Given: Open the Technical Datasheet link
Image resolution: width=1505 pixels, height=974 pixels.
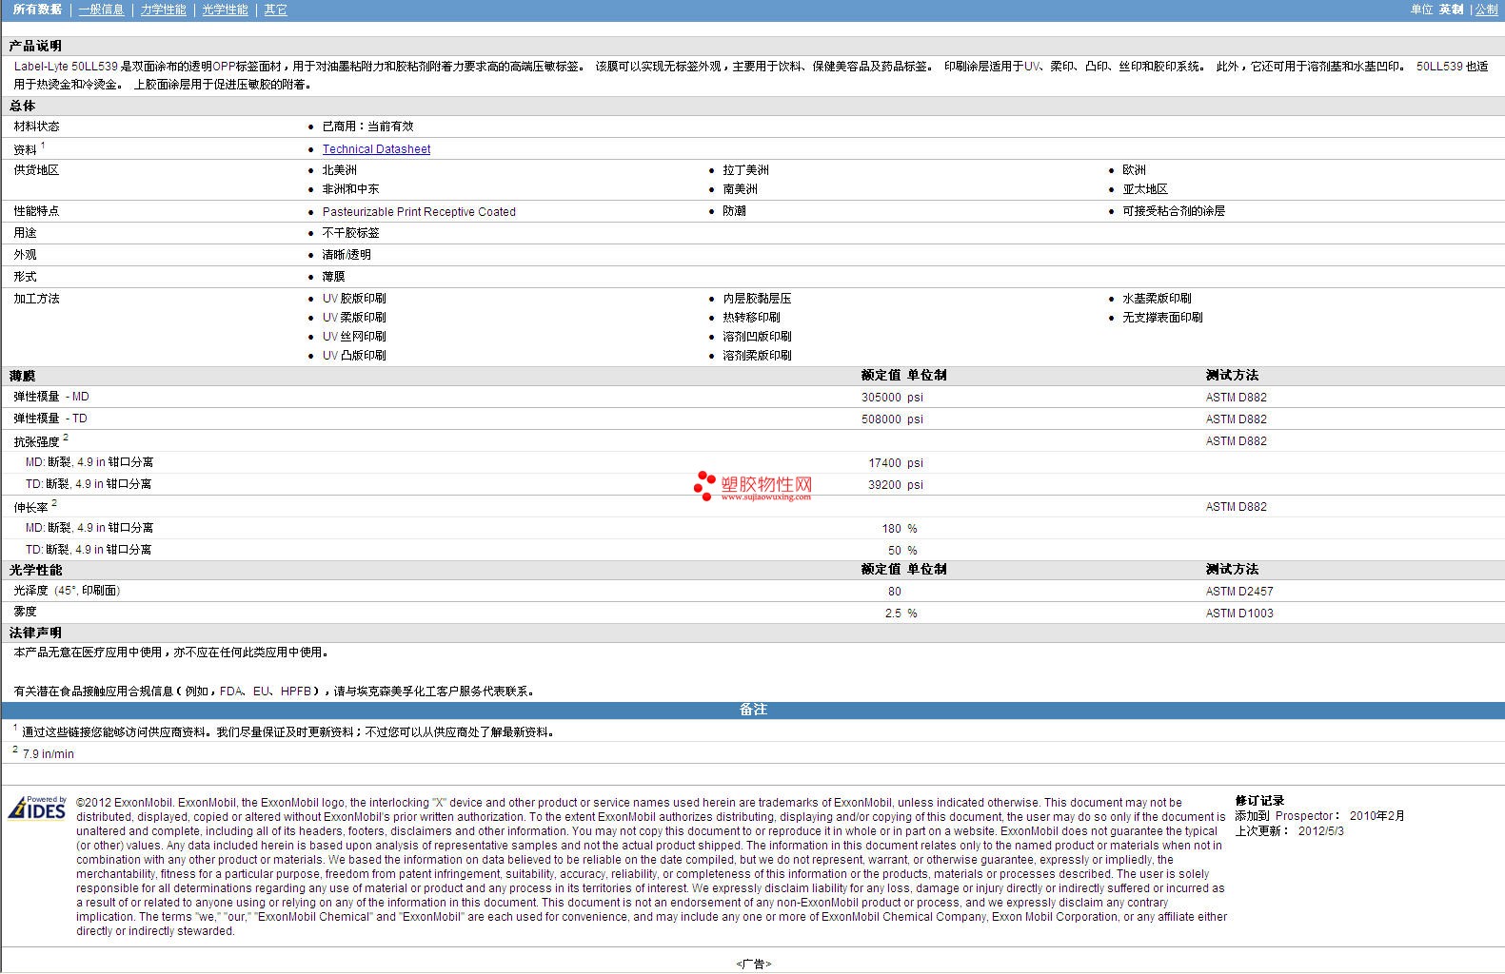Looking at the screenshot, I should pyautogui.click(x=376, y=149).
